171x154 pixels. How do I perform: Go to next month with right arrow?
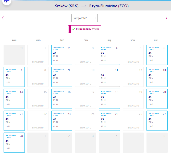[x=166, y=18]
